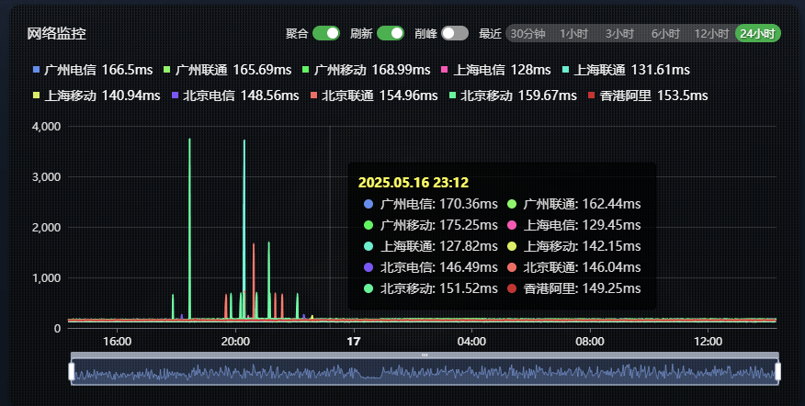Screen dimensions: 805x406
Task: Choose the 3小时 time range
Action: click(x=619, y=33)
